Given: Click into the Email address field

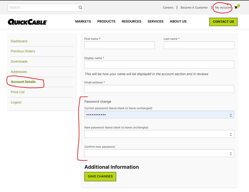Looking at the screenshot, I should coord(159,89).
